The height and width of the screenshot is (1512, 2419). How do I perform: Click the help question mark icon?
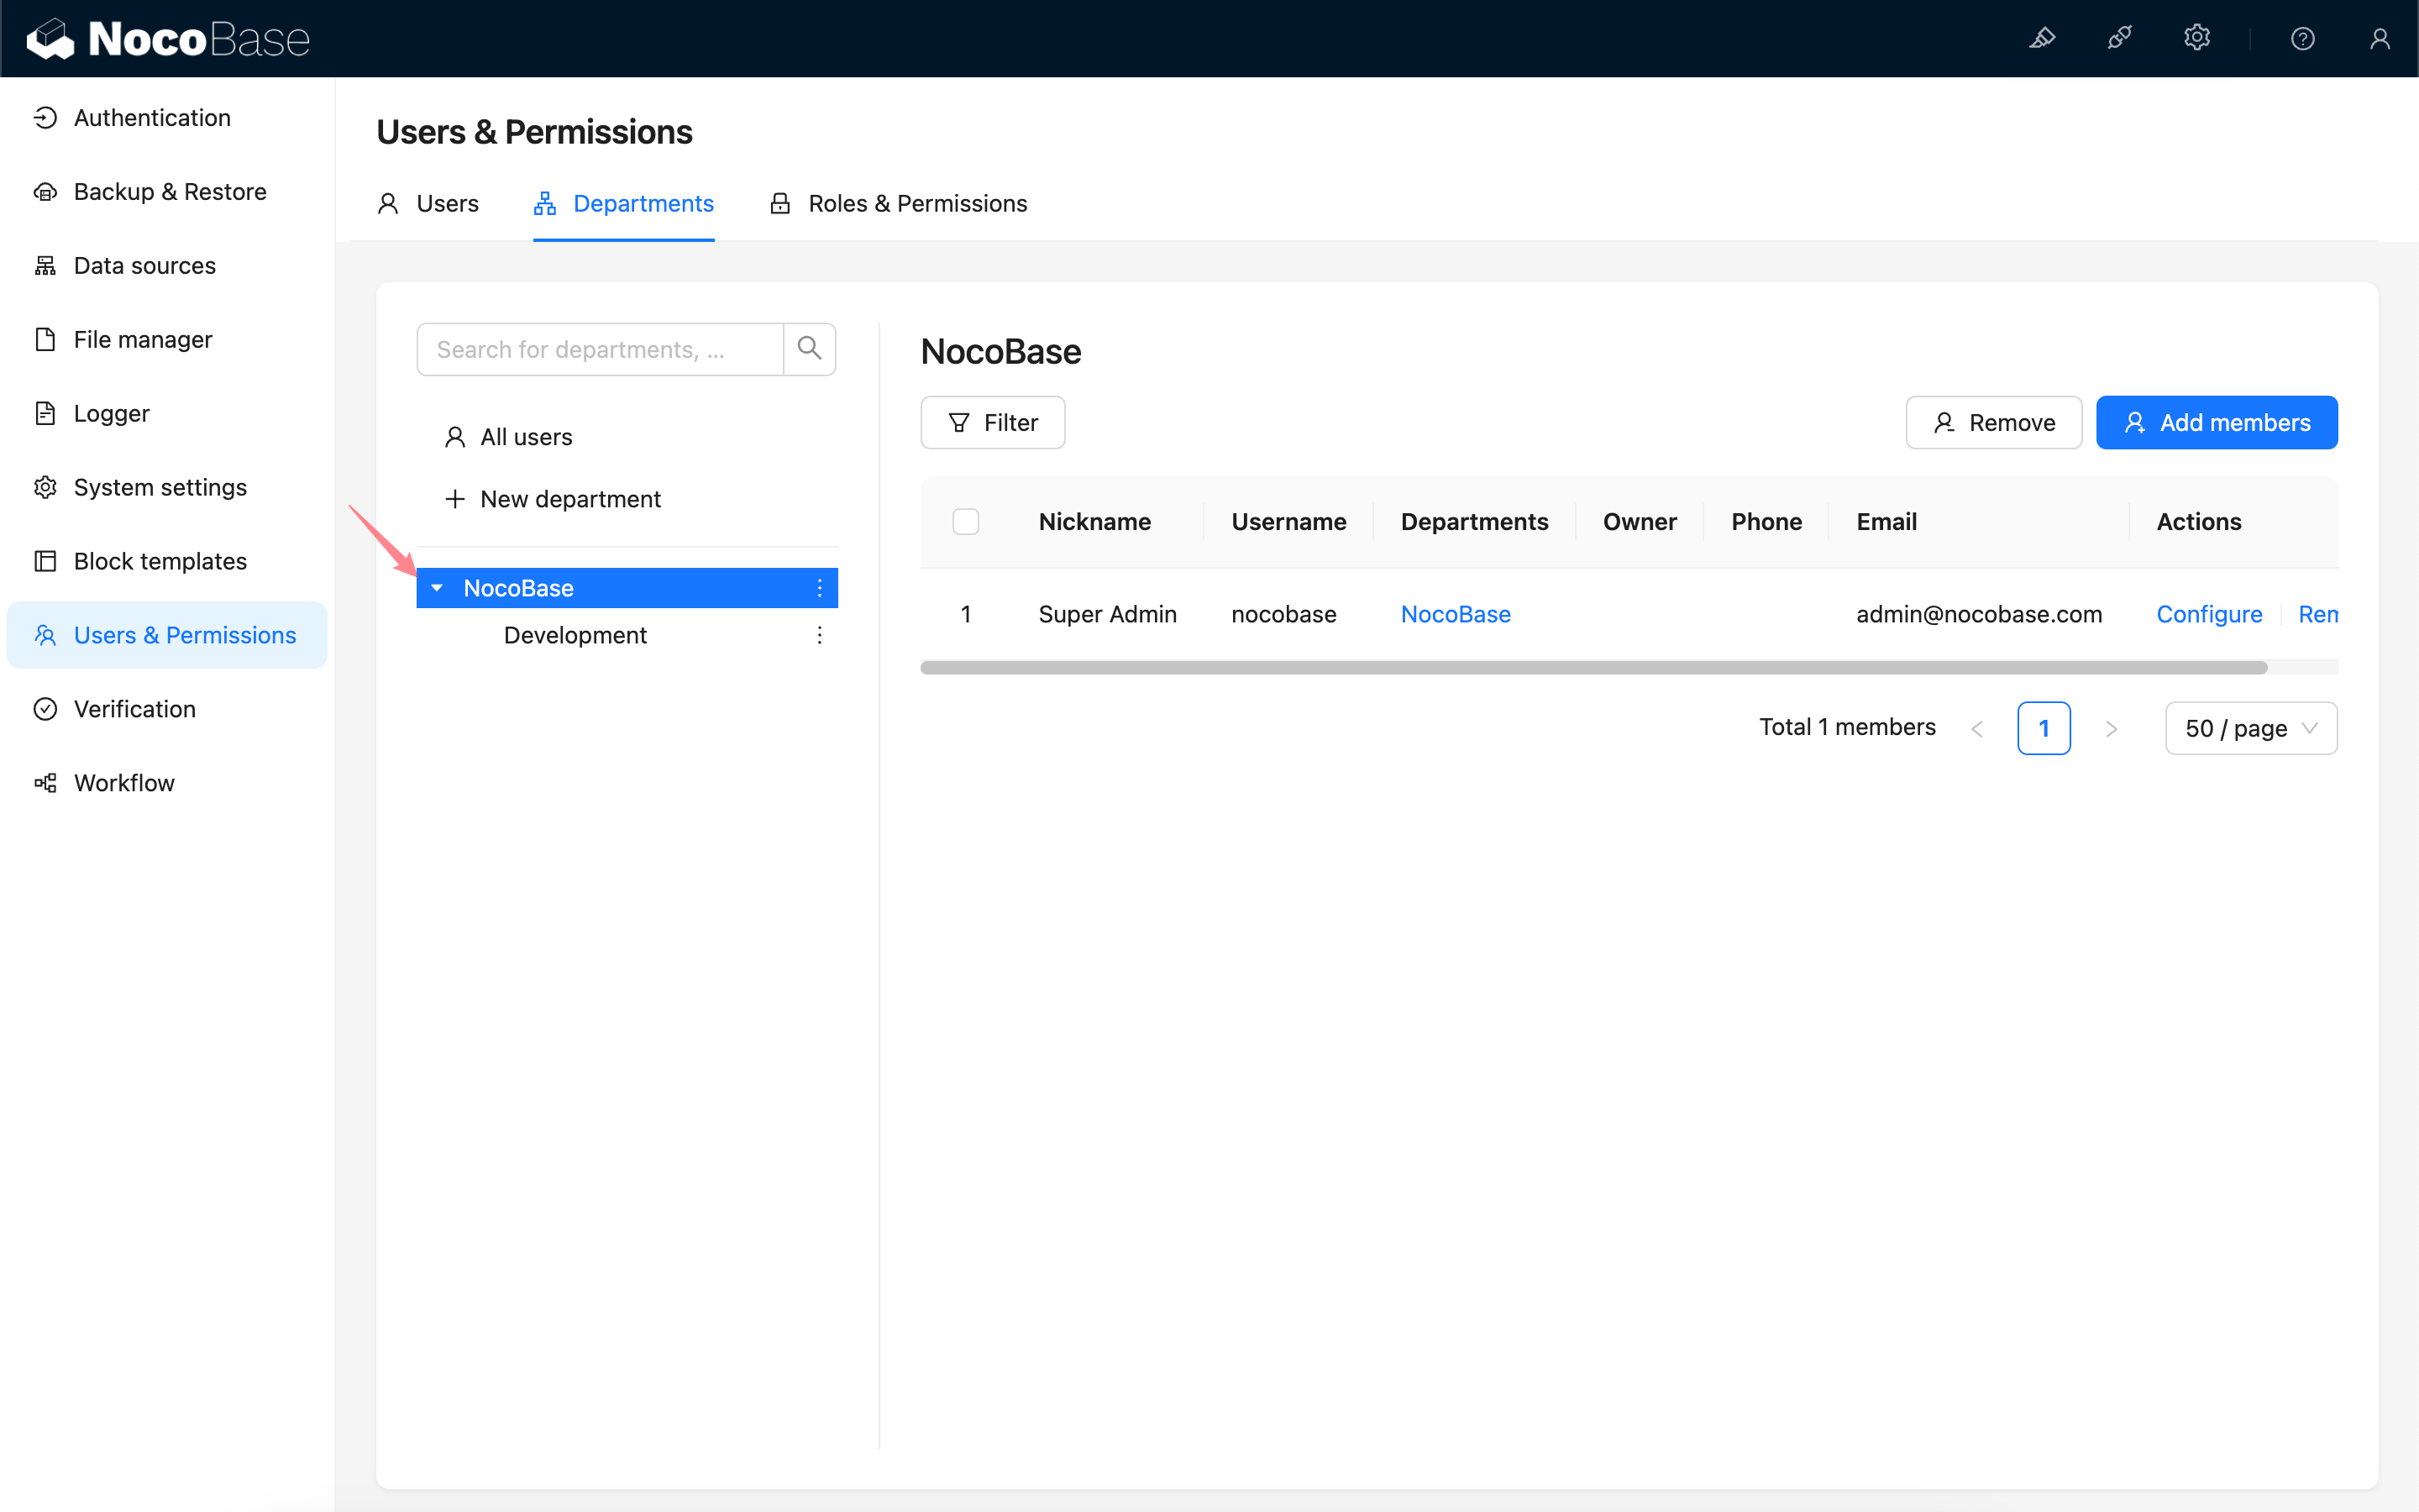(x=2302, y=38)
